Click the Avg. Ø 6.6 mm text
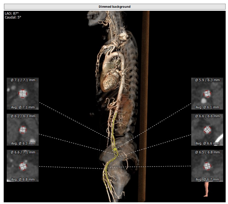Screen dimensions: 228x204 208,143
